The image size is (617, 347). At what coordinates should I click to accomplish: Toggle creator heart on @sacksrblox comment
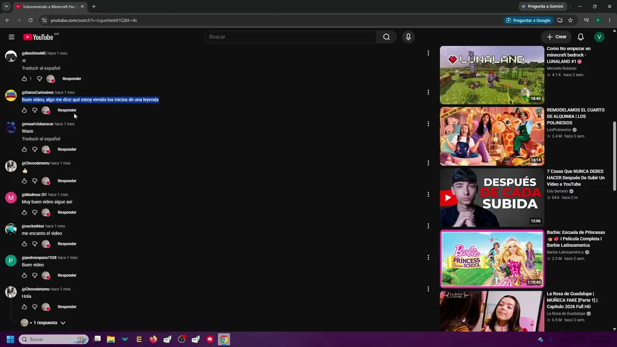46,244
